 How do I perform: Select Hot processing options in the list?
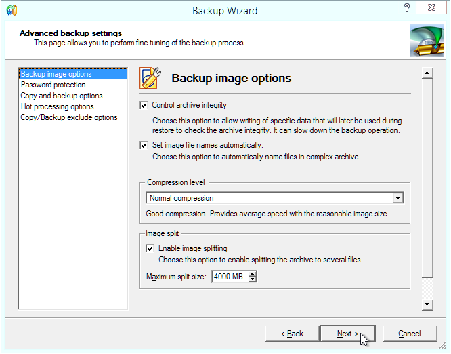(72, 106)
